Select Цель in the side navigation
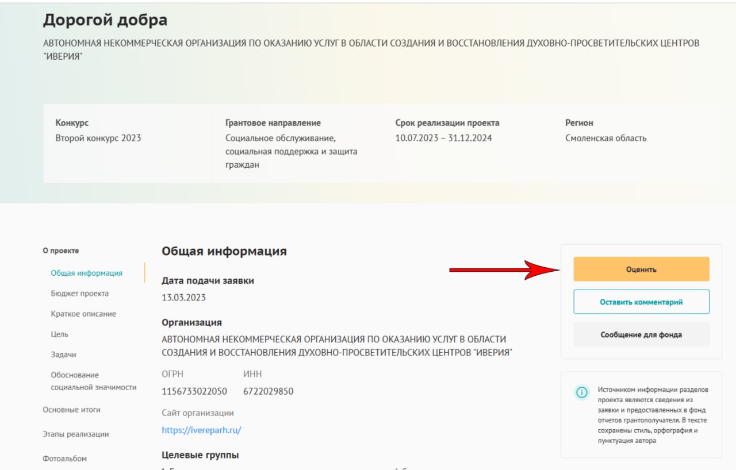The height and width of the screenshot is (470, 736). click(x=59, y=334)
